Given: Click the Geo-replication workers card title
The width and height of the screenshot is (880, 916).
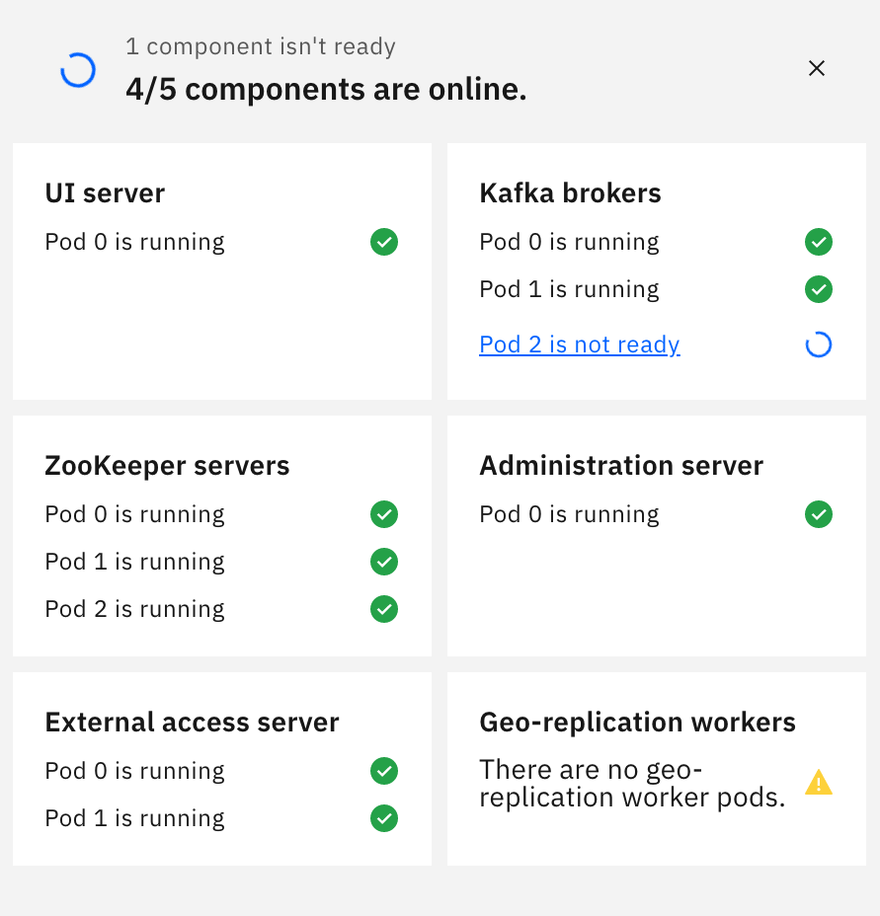Looking at the screenshot, I should [x=637, y=723].
